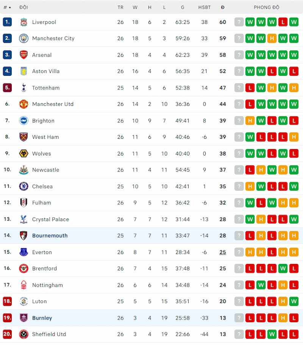This screenshot has height=345, width=303.
Task: Click the Liverpool club crest
Action: [23, 22]
